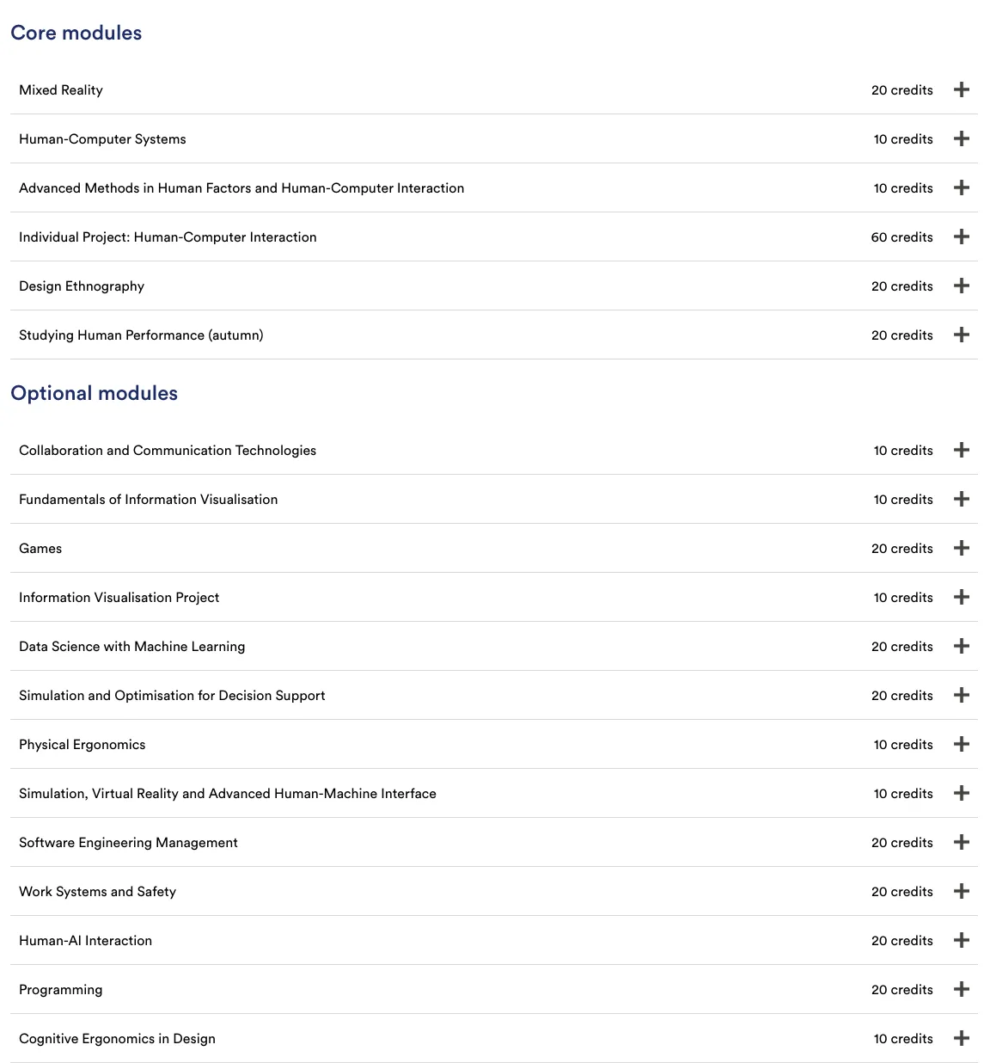Image resolution: width=990 pixels, height=1063 pixels.
Task: Expand Individual Project: Human-Computer Interaction module
Action: (962, 237)
